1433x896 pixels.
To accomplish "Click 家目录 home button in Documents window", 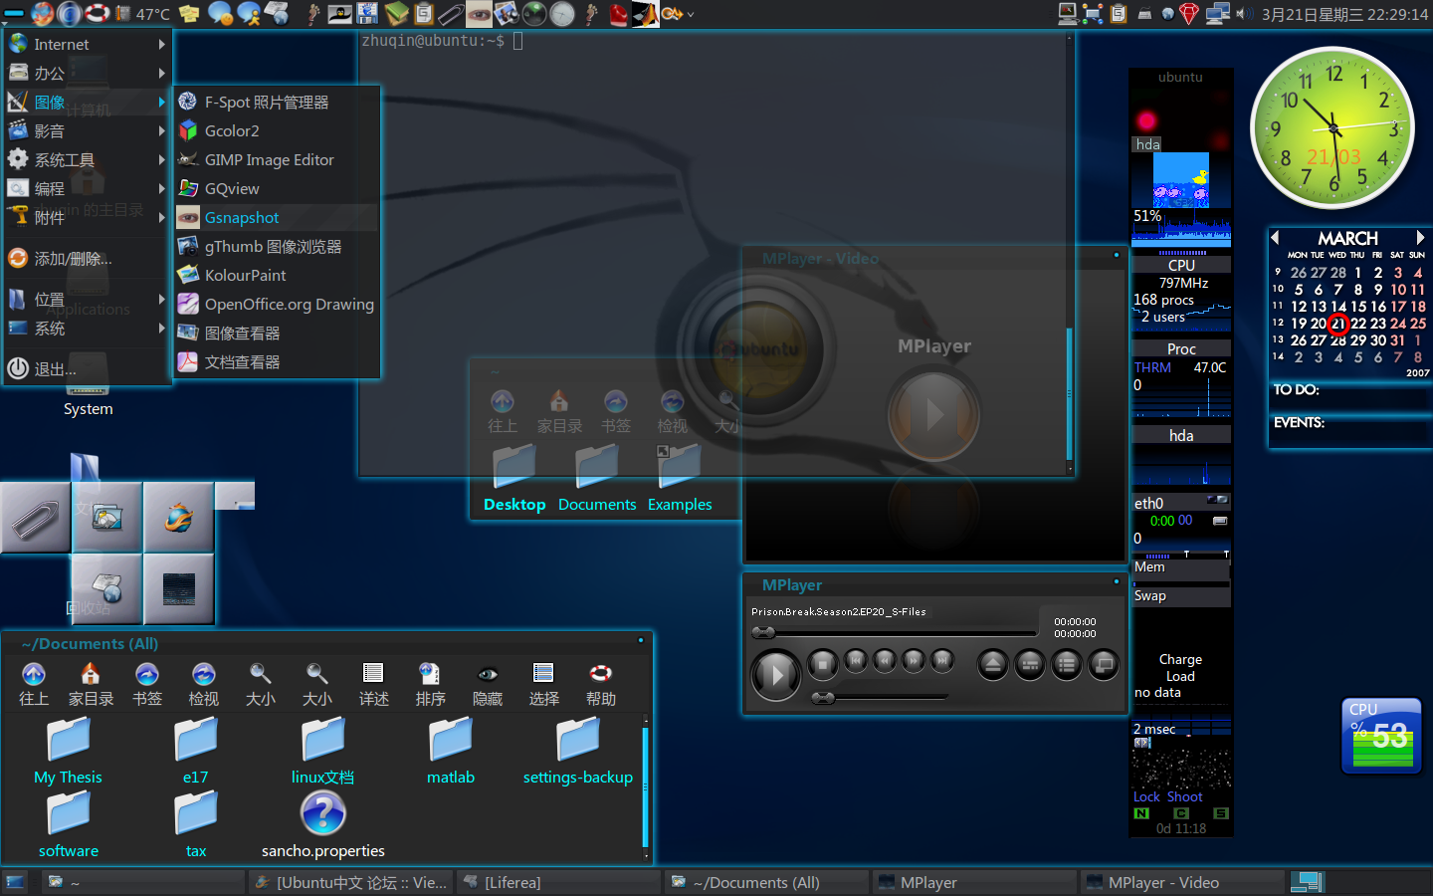I will [x=91, y=684].
